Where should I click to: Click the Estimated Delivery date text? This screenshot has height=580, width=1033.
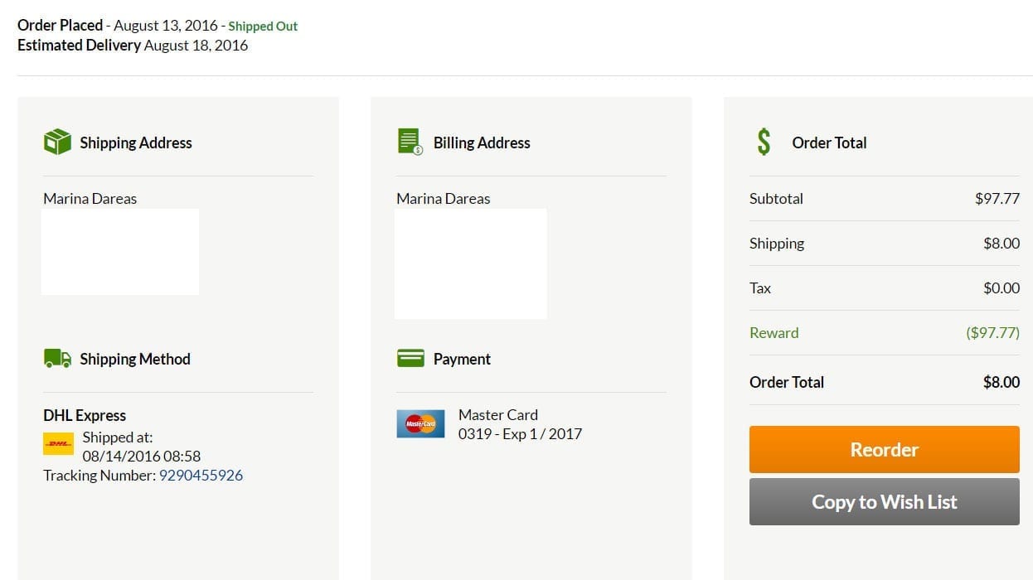(196, 45)
